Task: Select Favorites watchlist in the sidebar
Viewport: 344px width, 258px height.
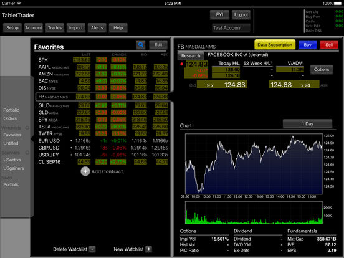Action: tap(12, 135)
